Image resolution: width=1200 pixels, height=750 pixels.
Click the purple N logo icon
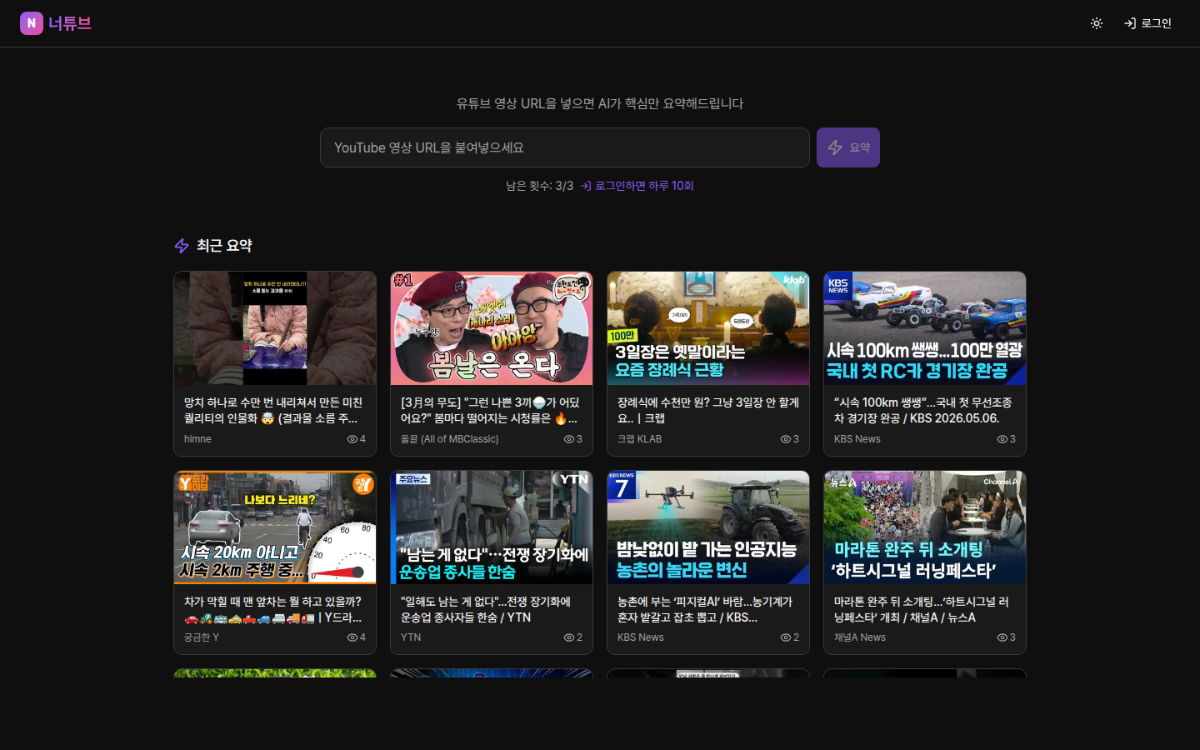31,23
